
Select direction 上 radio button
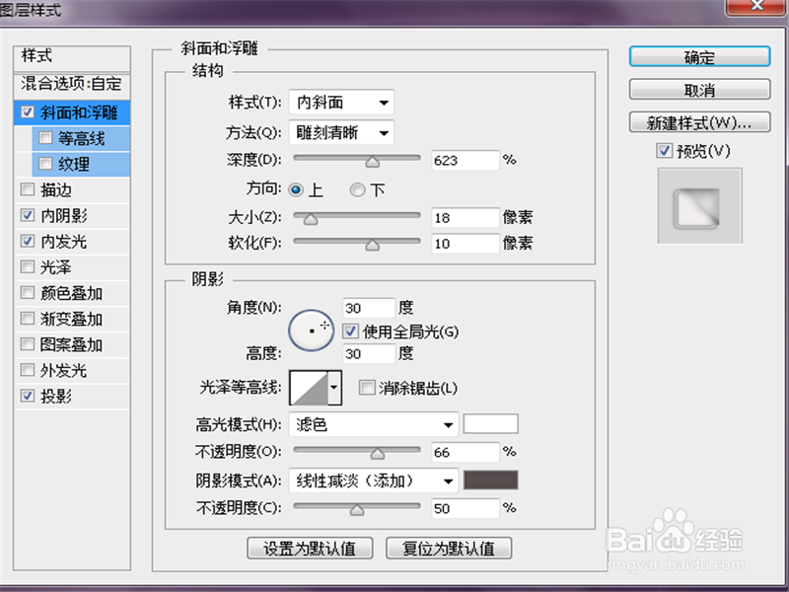[296, 189]
